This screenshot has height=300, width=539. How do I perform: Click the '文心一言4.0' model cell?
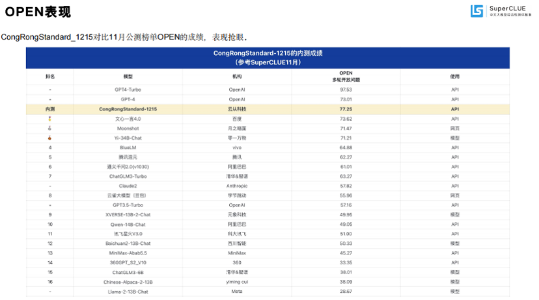pos(128,119)
